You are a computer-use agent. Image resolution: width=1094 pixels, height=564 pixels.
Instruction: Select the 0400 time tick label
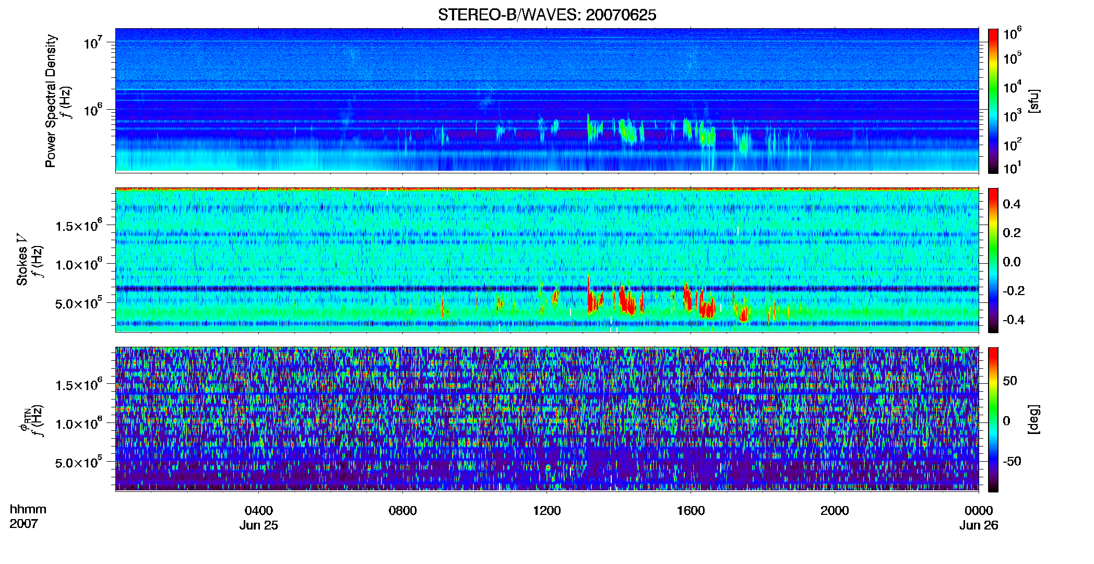click(259, 511)
